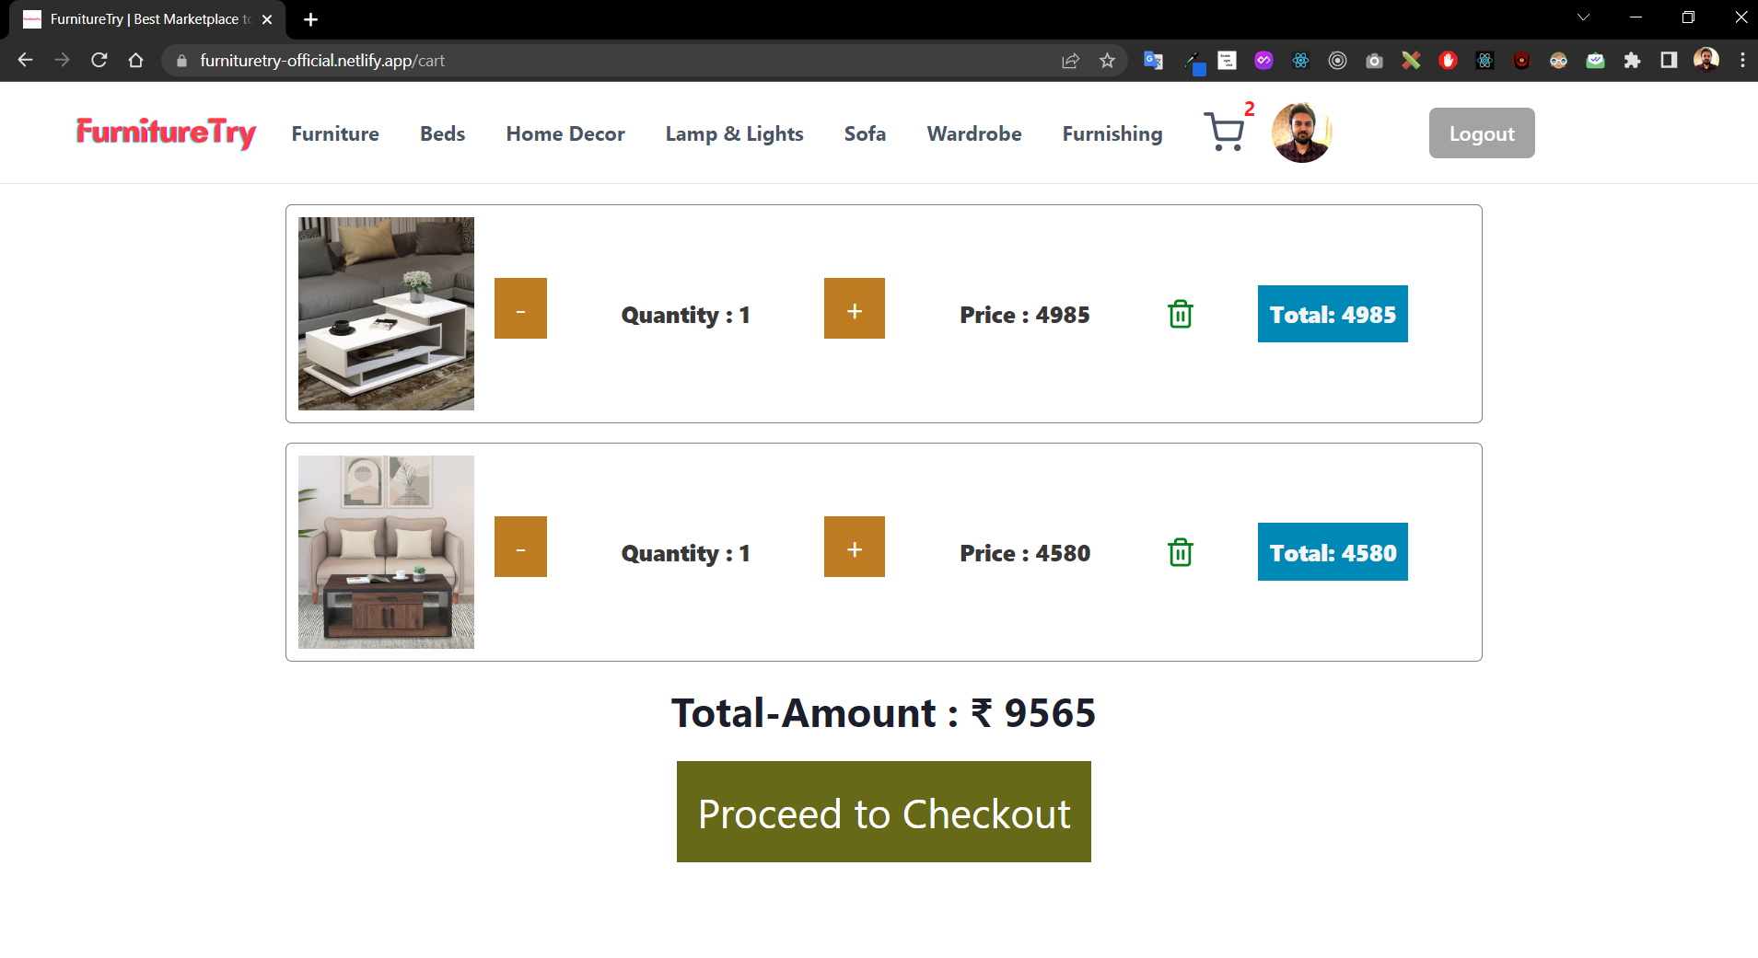Click the Logout button
The image size is (1758, 958).
pos(1481,133)
